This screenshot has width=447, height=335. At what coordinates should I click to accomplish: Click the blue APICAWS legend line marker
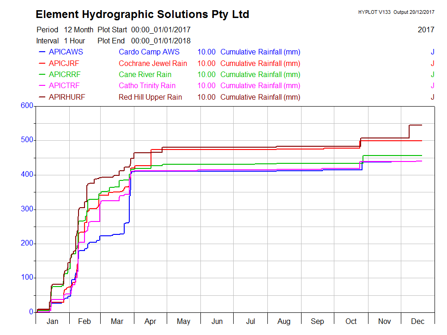coord(42,52)
